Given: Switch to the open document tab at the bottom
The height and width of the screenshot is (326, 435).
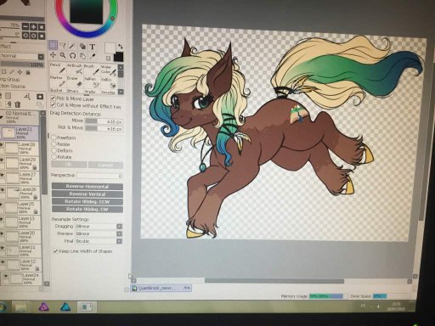Looking at the screenshot, I should pos(161,288).
